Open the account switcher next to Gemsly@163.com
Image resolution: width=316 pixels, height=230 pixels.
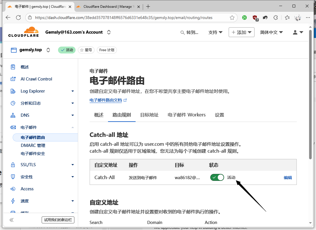point(109,32)
